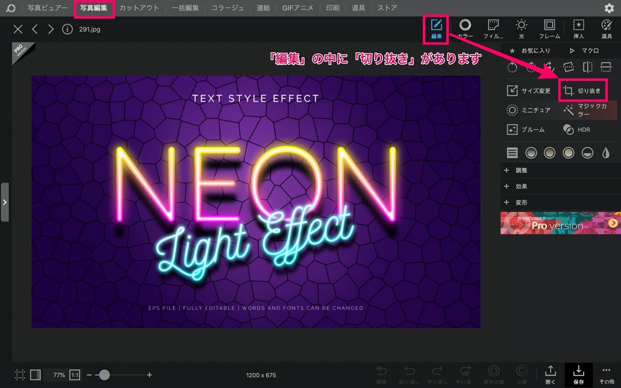Click the 開く (Open) button
The width and height of the screenshot is (621, 388).
[550, 375]
